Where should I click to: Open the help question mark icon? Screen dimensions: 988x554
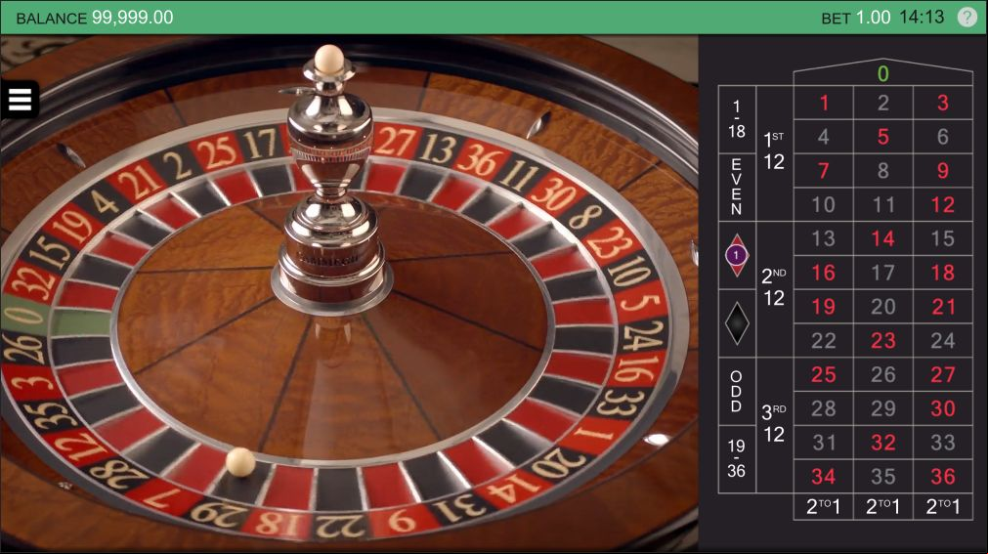point(967,17)
